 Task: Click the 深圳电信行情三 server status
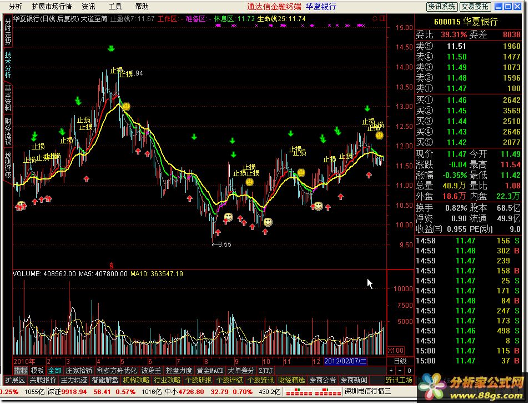(x=367, y=392)
